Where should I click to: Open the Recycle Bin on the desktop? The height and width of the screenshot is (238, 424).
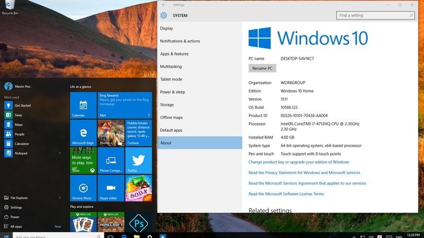tap(10, 7)
